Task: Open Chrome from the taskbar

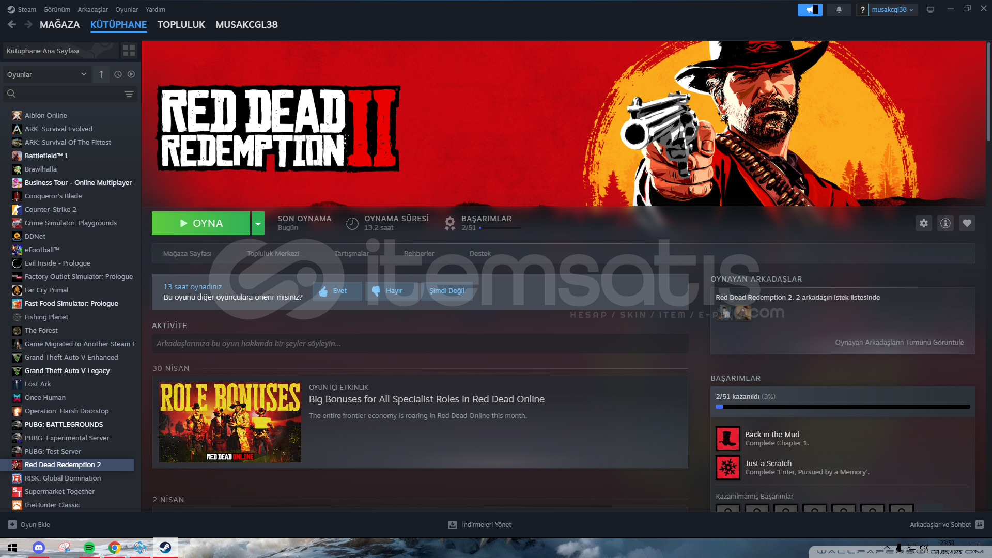Action: pos(114,548)
